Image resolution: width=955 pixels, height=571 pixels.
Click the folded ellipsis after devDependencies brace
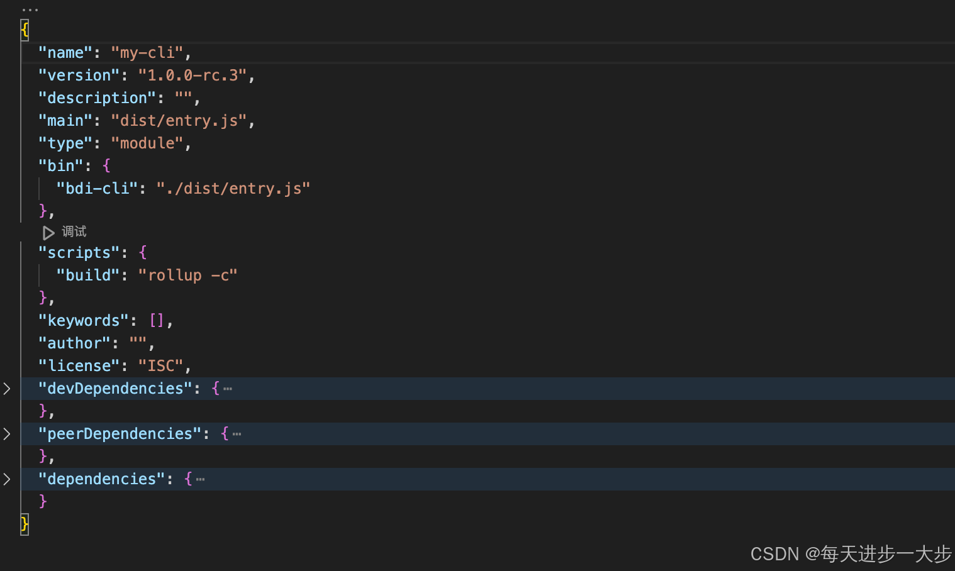pos(228,389)
